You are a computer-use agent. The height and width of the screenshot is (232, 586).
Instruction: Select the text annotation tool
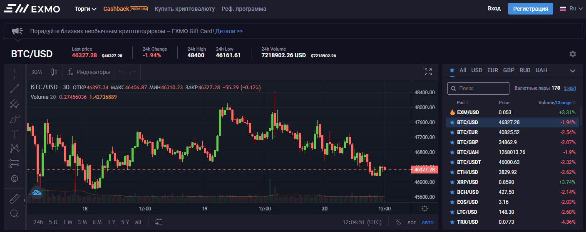[x=15, y=134]
